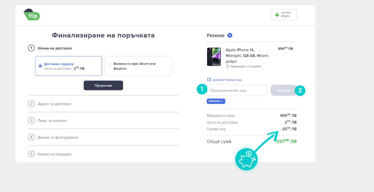Viewport: 374px width, 192px height.
Task: Click the promo code ticket icon
Action: pos(209,80)
